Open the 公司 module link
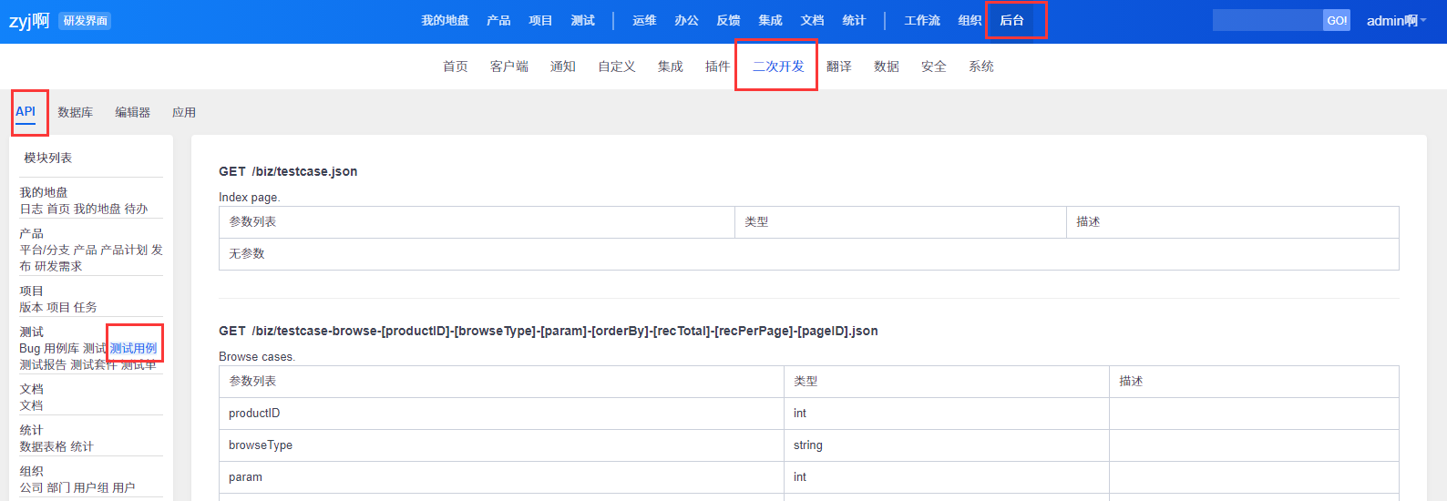Image resolution: width=1447 pixels, height=501 pixels. (31, 487)
